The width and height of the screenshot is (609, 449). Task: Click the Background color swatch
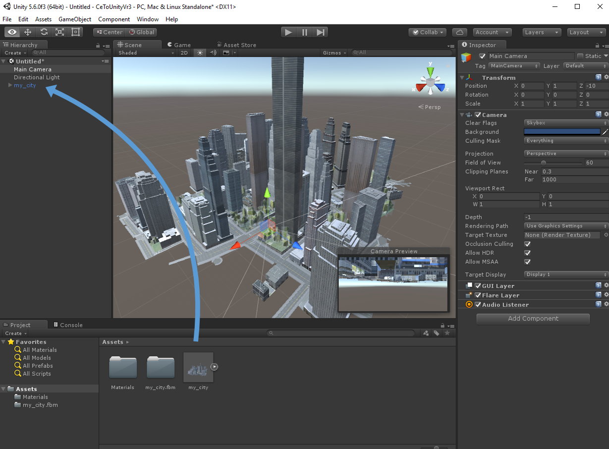coord(562,132)
